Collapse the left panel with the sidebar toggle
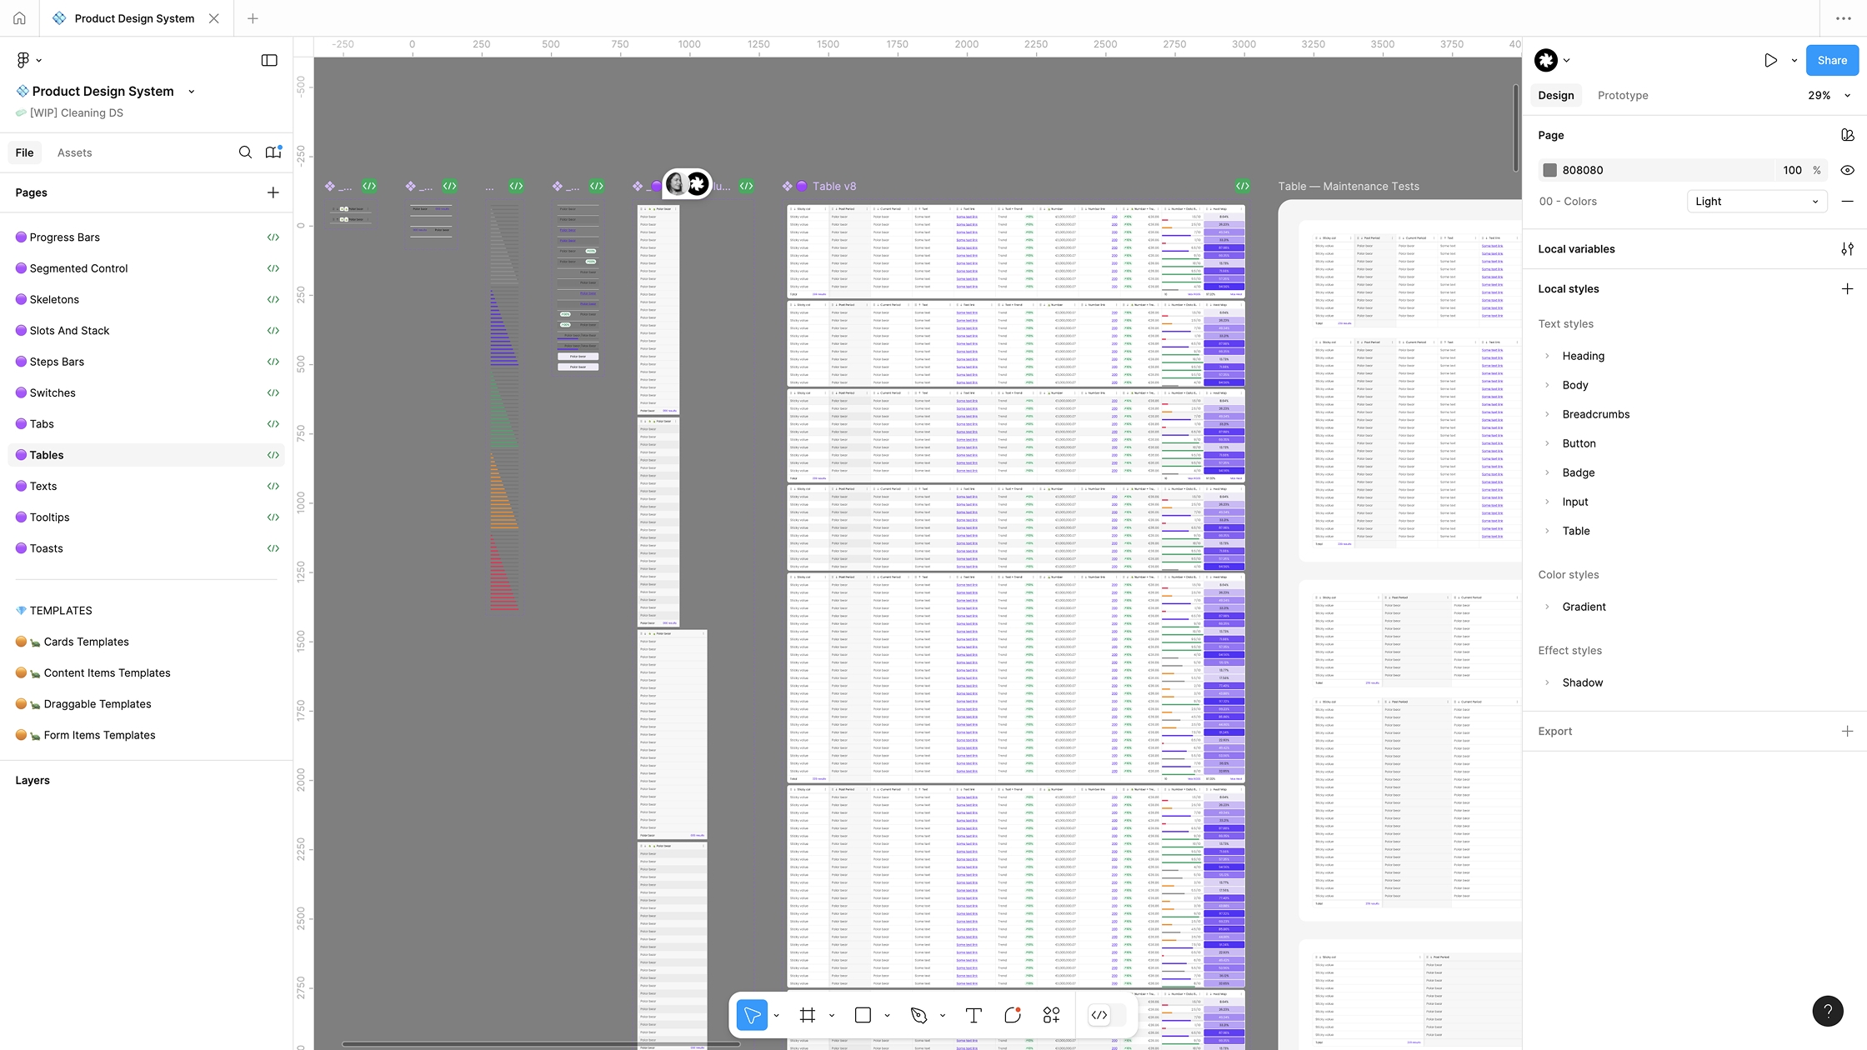The width and height of the screenshot is (1867, 1050). [269, 60]
